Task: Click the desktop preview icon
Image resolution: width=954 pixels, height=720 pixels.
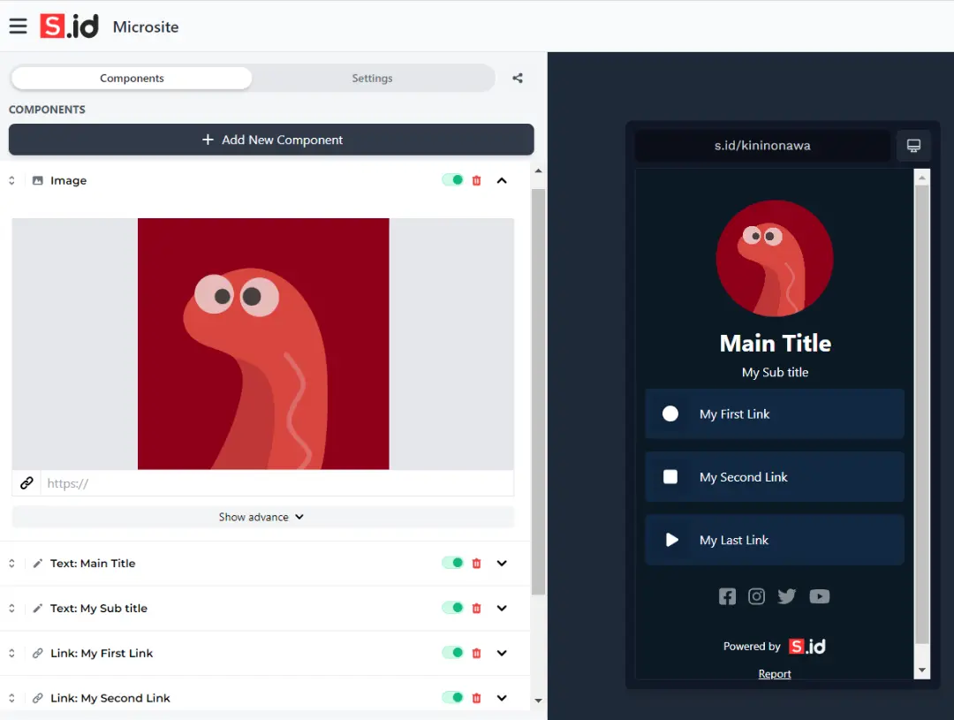Action: (913, 146)
